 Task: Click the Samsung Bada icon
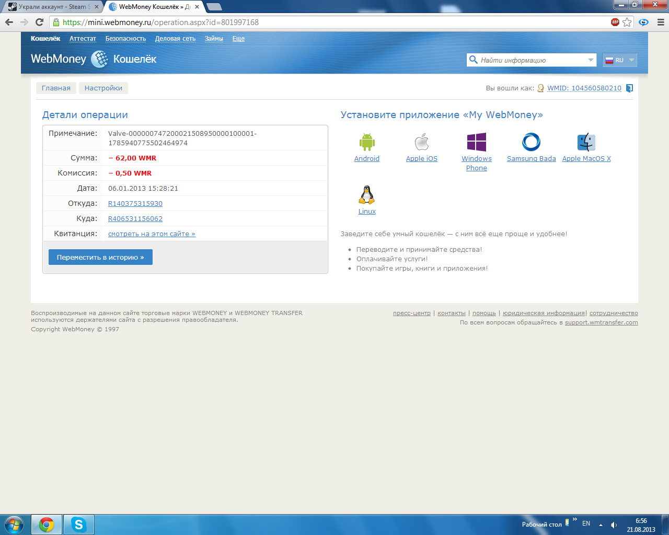pos(531,142)
